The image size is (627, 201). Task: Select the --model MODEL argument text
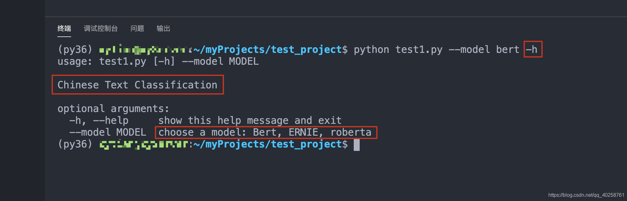pyautogui.click(x=108, y=132)
